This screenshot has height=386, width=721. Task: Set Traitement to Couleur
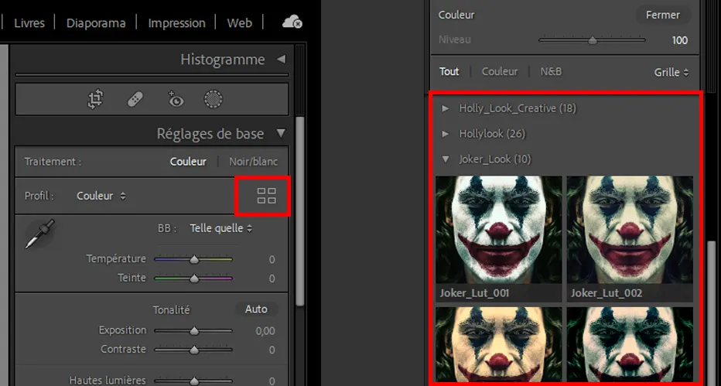click(188, 162)
